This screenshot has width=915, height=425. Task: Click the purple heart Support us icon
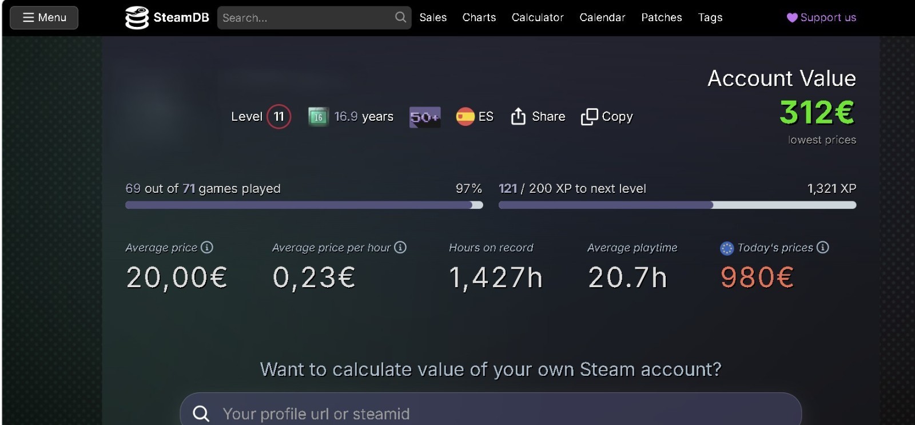(x=792, y=18)
